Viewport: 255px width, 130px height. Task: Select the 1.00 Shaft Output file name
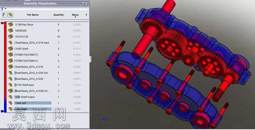point(25,97)
